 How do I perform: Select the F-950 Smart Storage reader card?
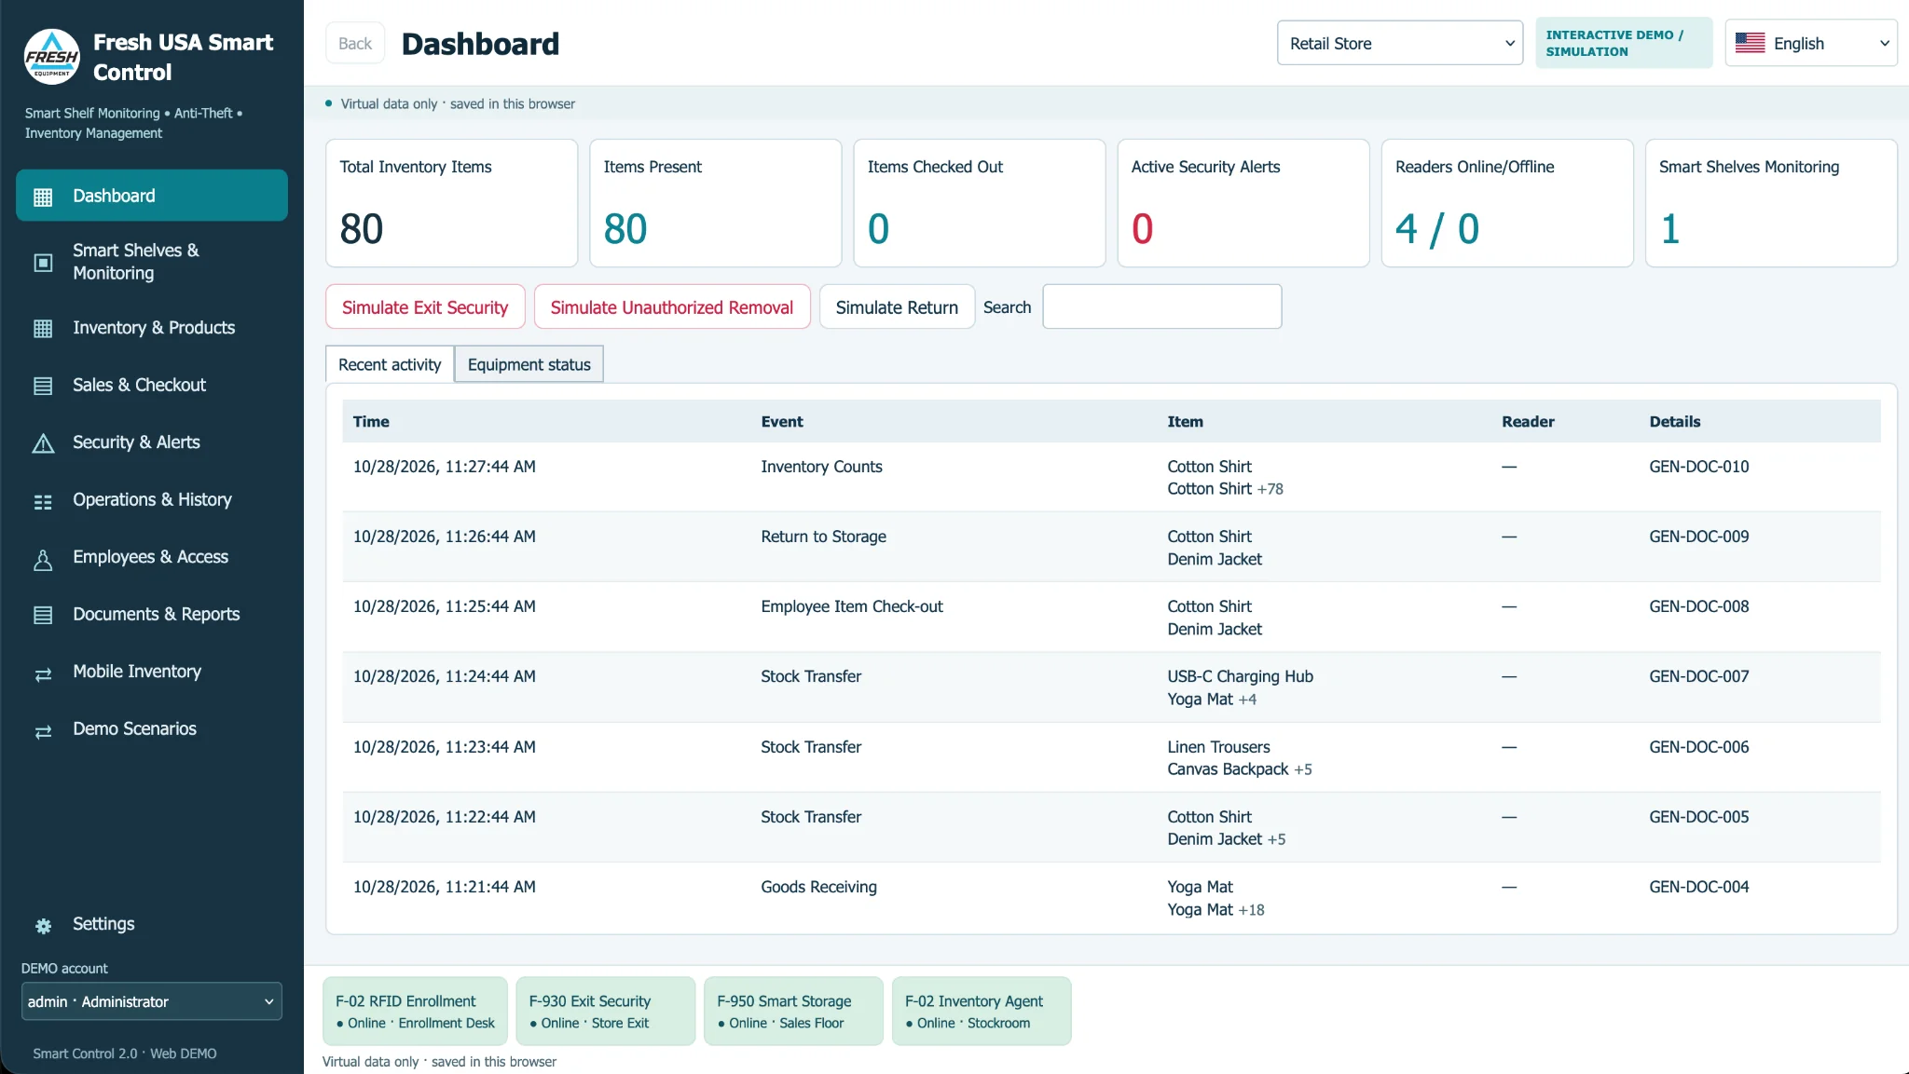point(793,1011)
